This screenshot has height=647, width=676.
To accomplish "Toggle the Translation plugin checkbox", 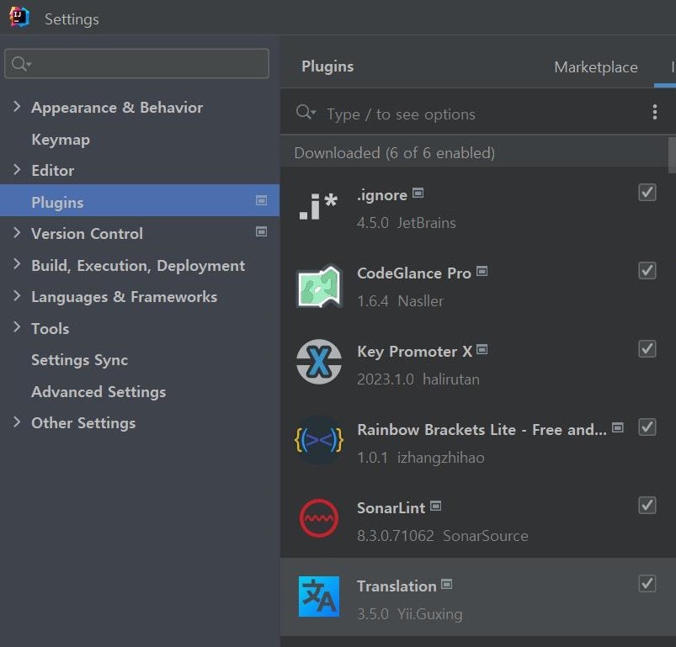I will (x=647, y=584).
